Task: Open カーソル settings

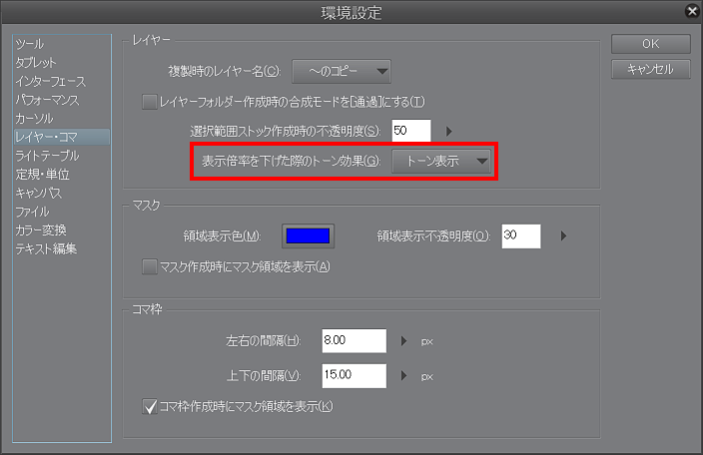Action: coord(34,118)
